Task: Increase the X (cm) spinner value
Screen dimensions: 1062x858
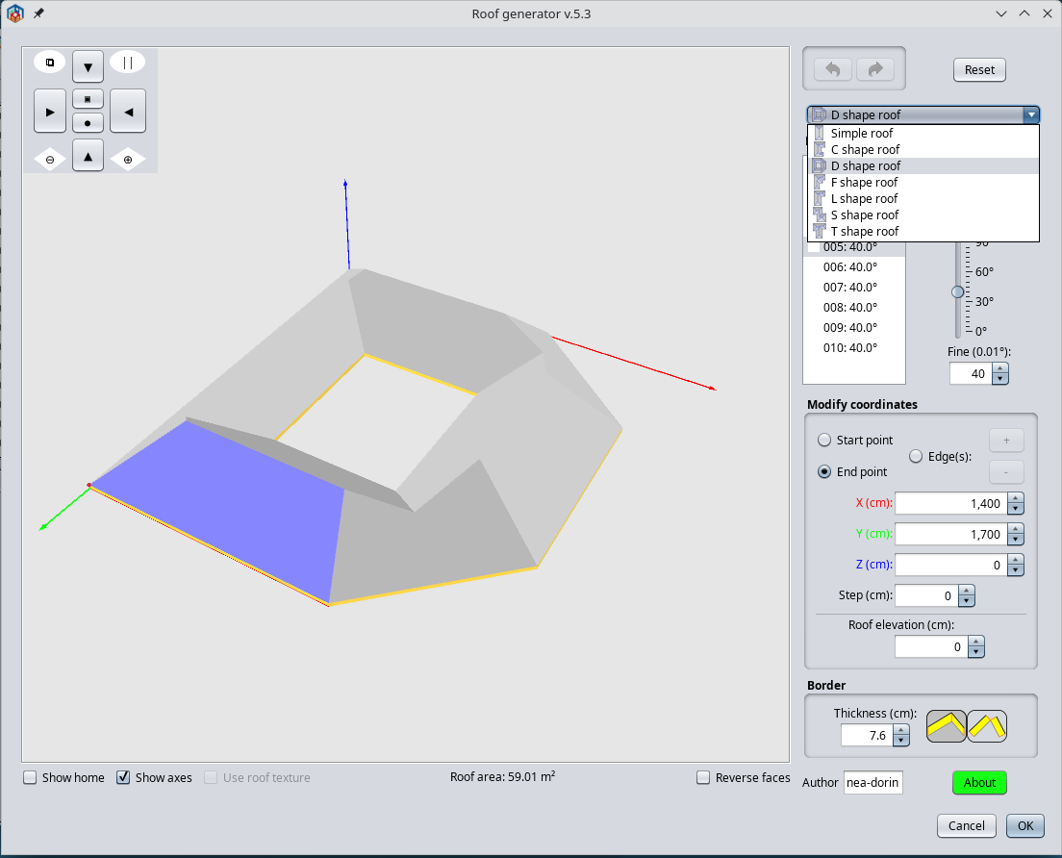Action: [1015, 498]
